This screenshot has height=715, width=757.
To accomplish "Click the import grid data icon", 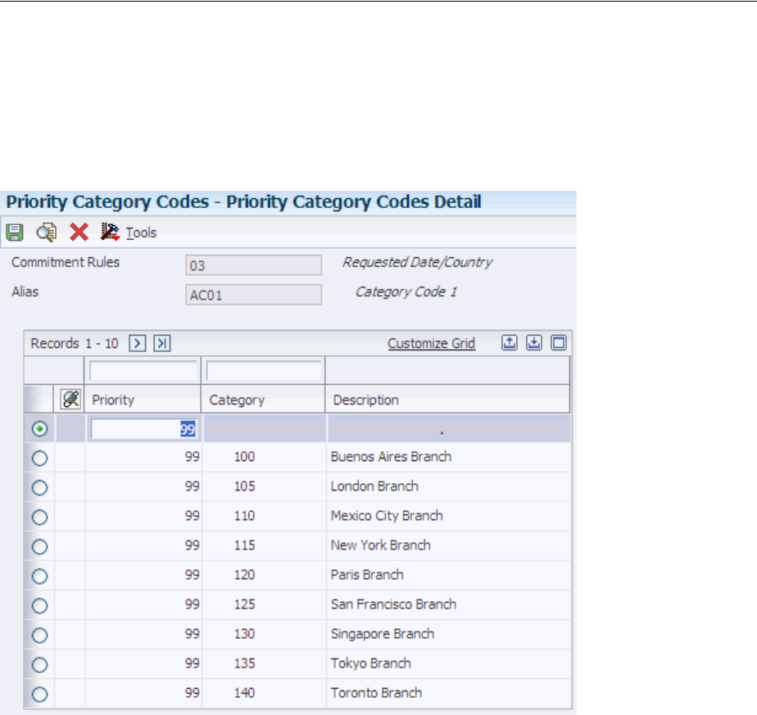I will [533, 344].
